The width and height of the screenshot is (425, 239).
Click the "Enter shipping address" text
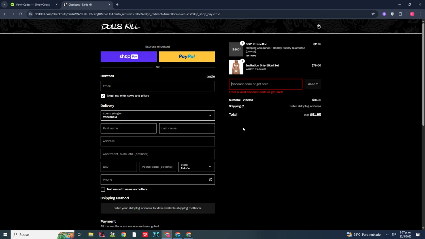tap(305, 106)
